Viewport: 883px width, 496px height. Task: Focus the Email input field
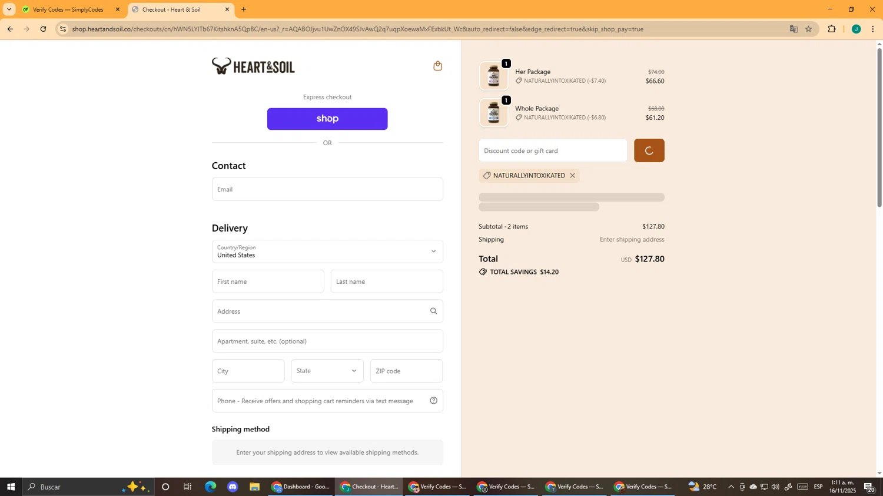(x=327, y=189)
